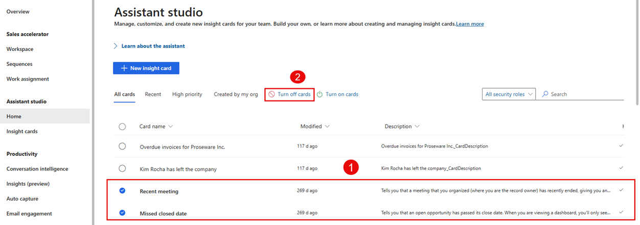Screen dimensions: 640x225
Task: Open Conversation intelligence in the sidebar
Action: [x=37, y=169]
